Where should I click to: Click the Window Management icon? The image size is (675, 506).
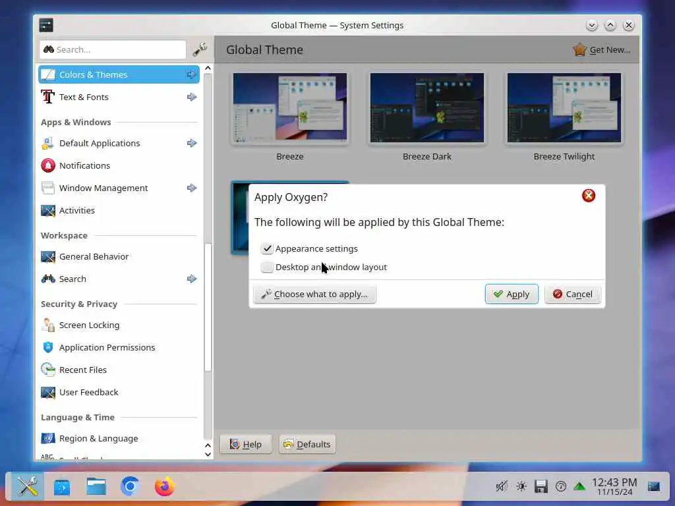[x=47, y=188]
